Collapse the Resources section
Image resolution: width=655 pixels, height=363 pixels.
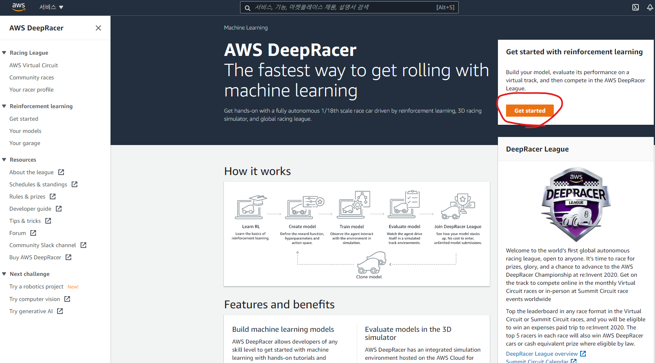click(4, 160)
